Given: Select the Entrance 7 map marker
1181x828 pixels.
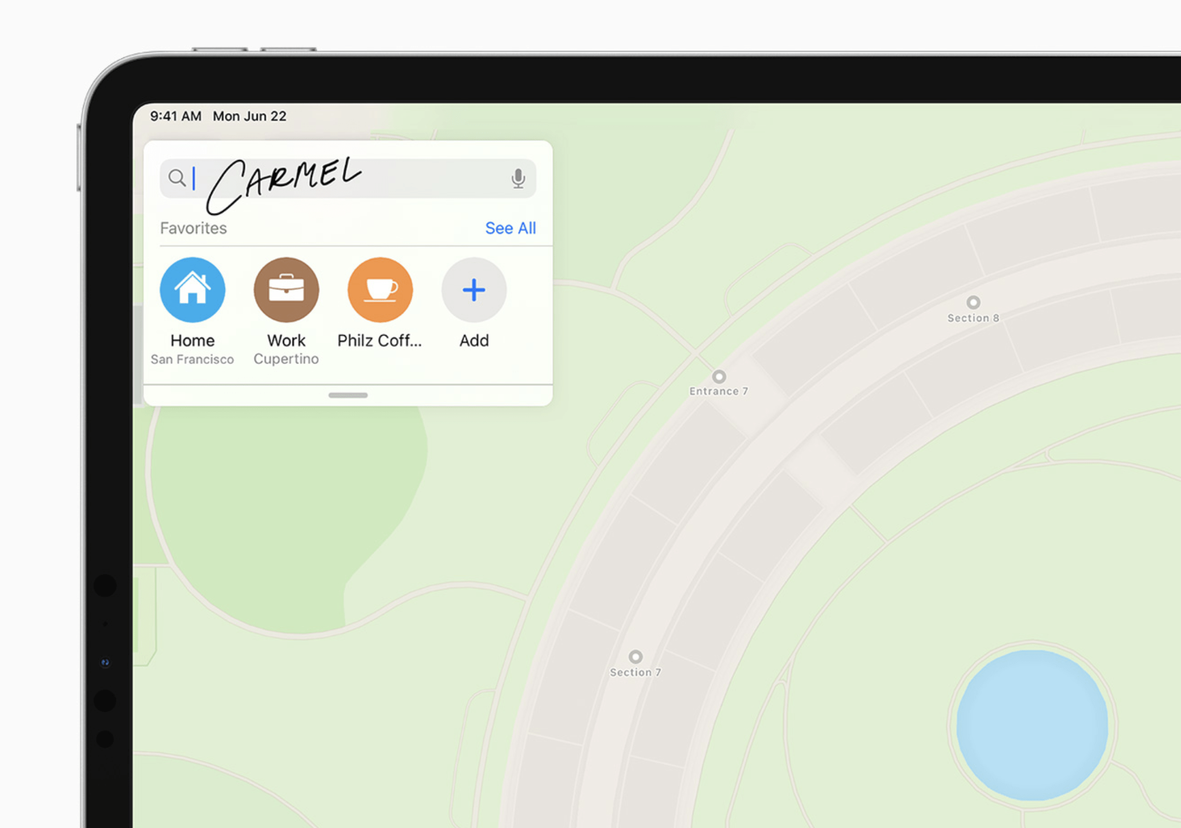Looking at the screenshot, I should tap(719, 376).
